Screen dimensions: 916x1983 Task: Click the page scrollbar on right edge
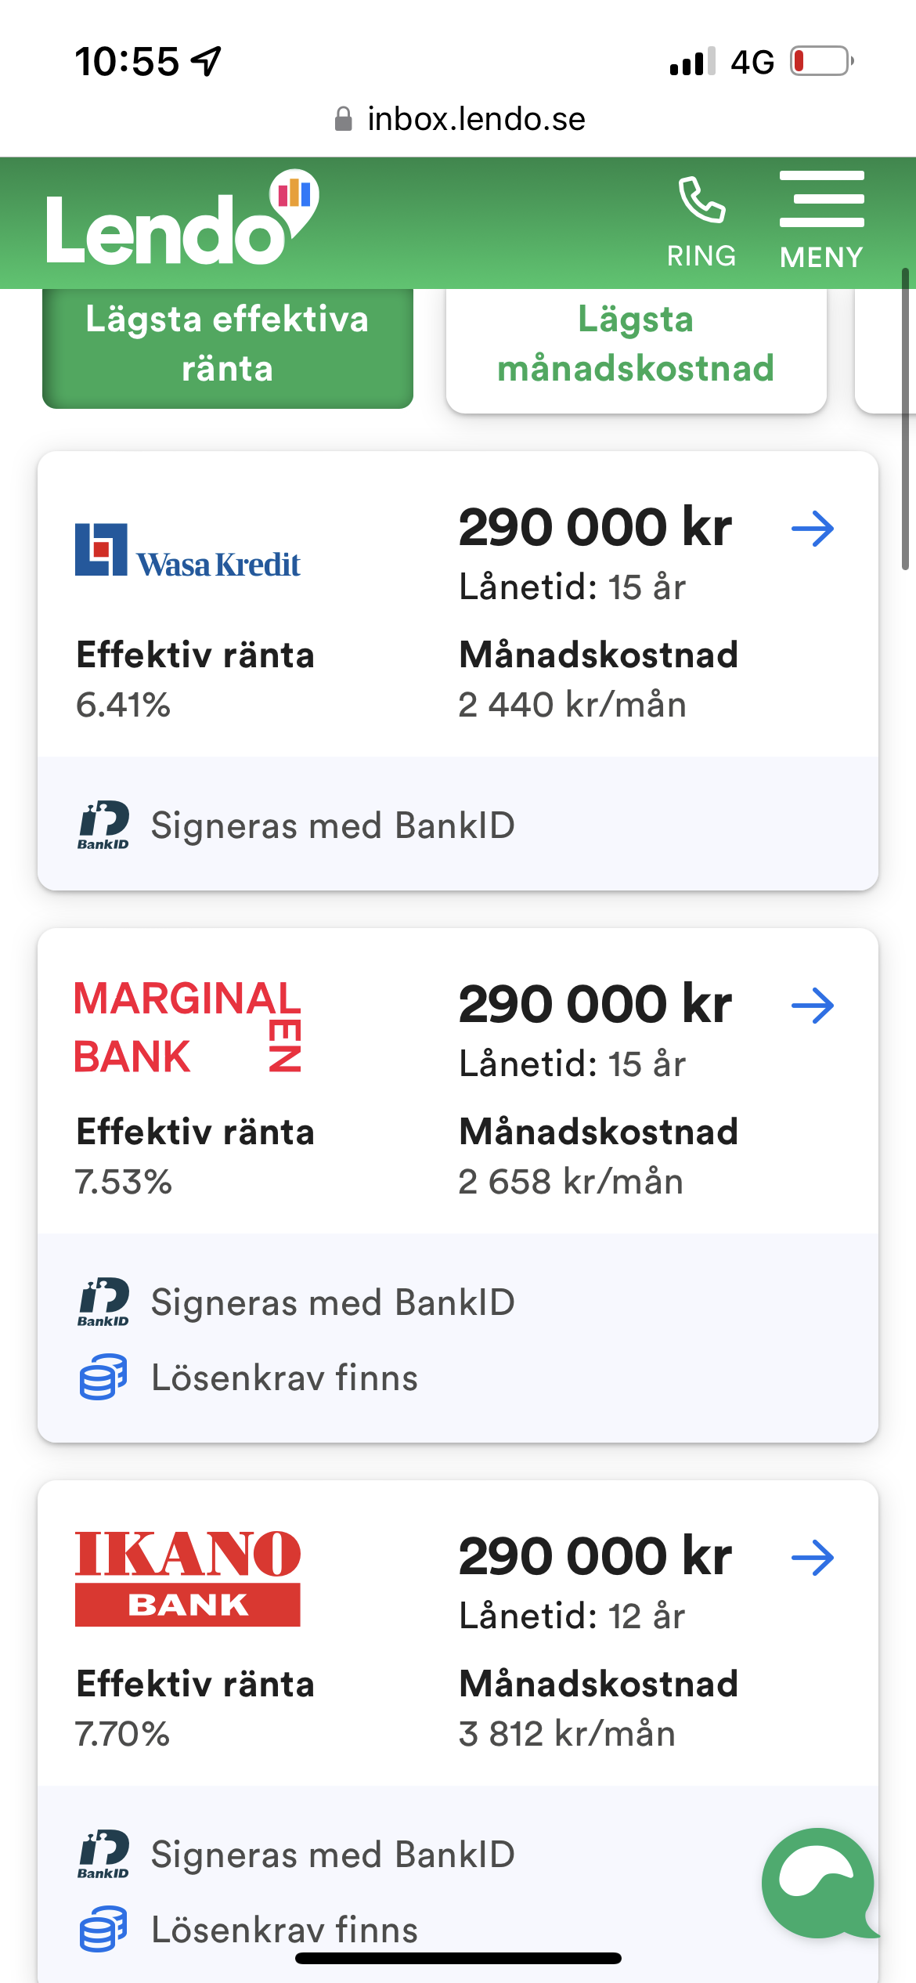(905, 419)
